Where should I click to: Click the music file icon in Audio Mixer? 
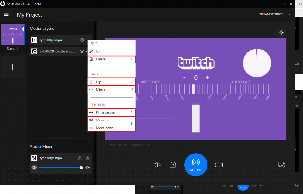tap(34, 158)
